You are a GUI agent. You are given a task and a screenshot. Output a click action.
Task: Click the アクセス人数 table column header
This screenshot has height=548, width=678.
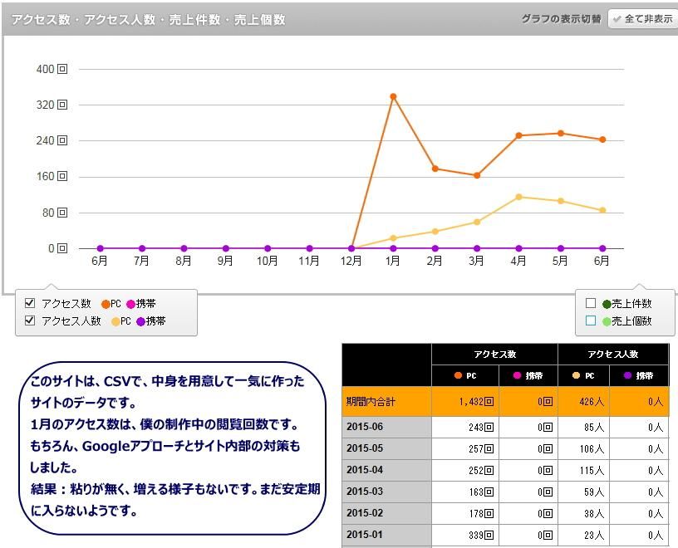click(x=612, y=354)
